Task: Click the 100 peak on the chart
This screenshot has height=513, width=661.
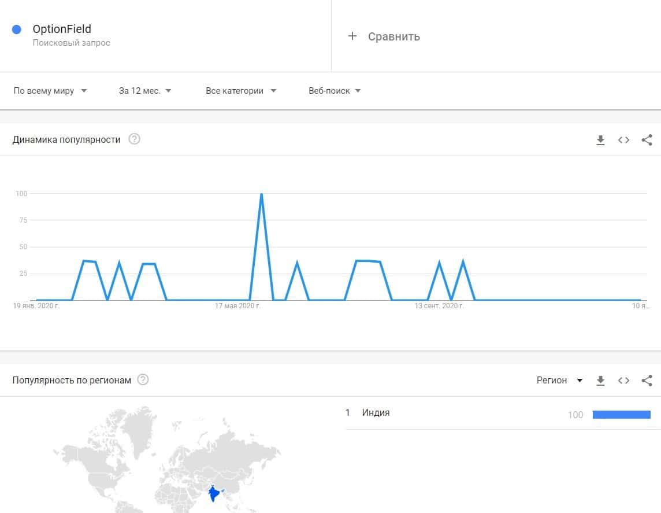Action: [262, 194]
